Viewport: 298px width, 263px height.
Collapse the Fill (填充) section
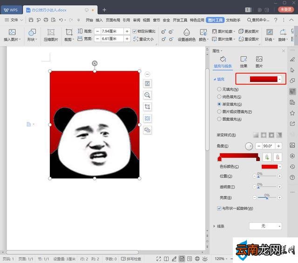pos(215,79)
